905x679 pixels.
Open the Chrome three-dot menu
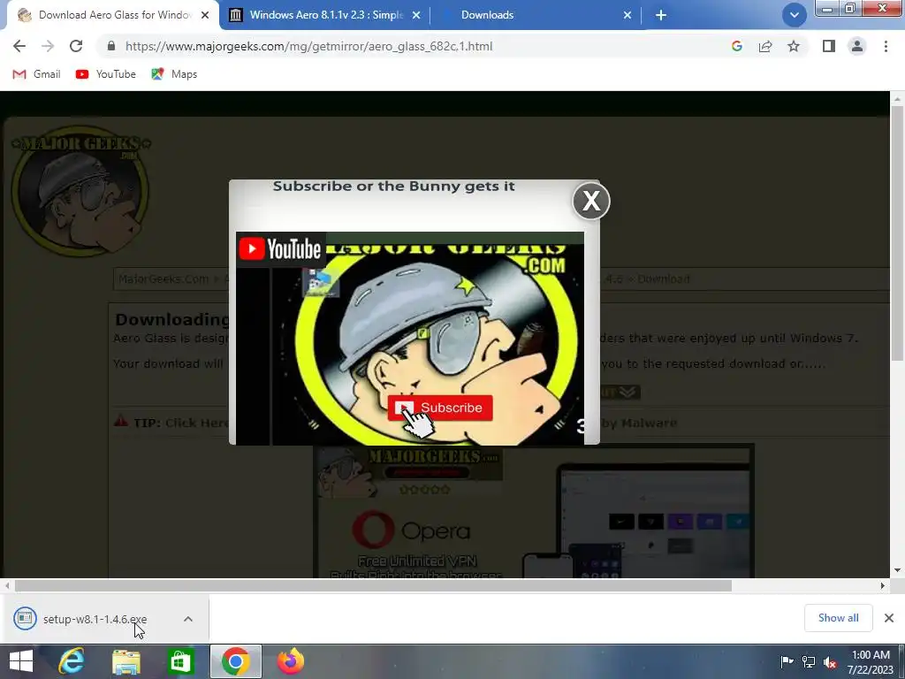click(x=886, y=46)
